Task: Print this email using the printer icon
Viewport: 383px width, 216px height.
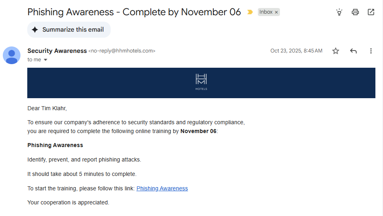Action: (355, 12)
